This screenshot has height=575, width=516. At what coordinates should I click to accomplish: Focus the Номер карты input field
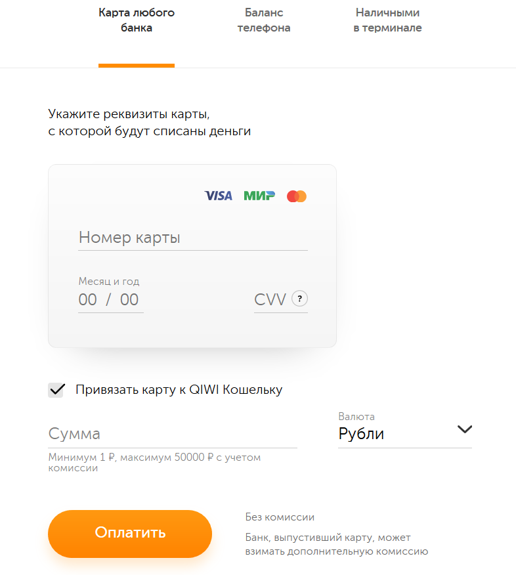tap(192, 238)
